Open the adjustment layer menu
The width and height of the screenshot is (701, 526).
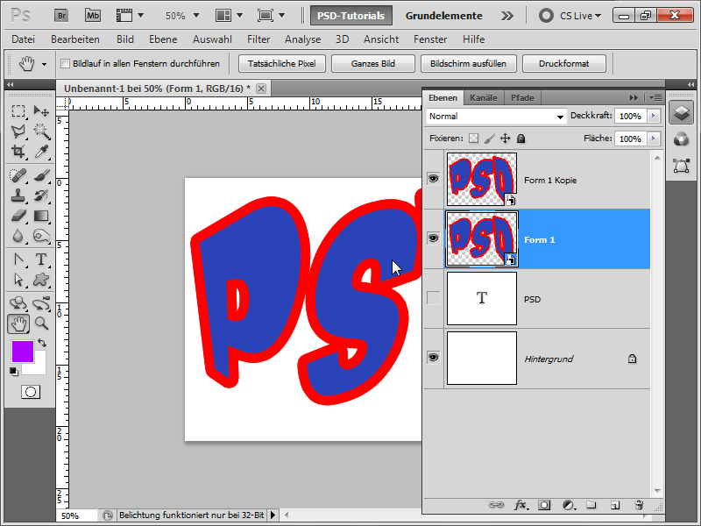(x=569, y=505)
